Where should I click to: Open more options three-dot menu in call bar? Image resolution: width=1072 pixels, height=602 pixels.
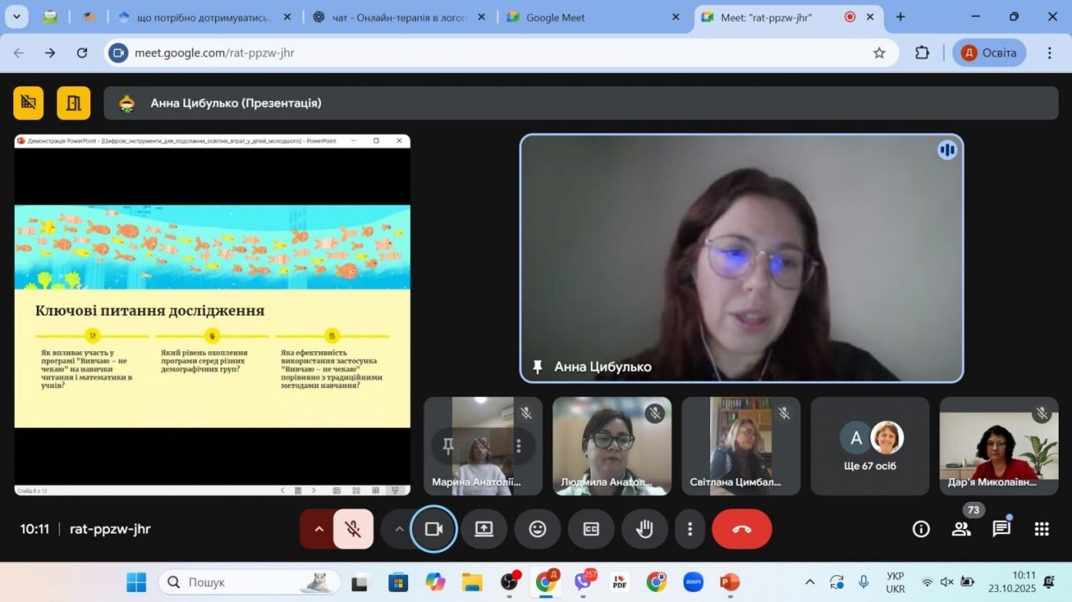[690, 529]
